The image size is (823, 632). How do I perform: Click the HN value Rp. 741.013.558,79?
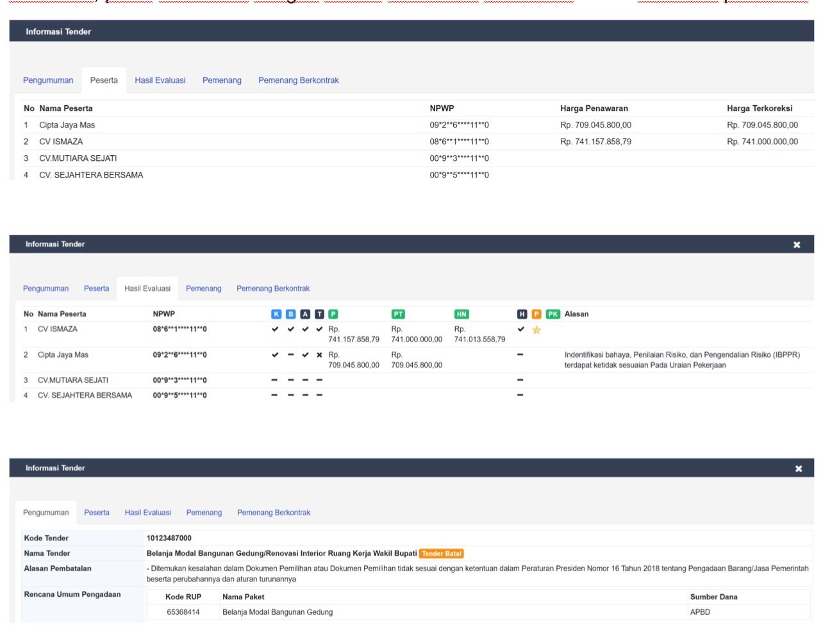(479, 335)
